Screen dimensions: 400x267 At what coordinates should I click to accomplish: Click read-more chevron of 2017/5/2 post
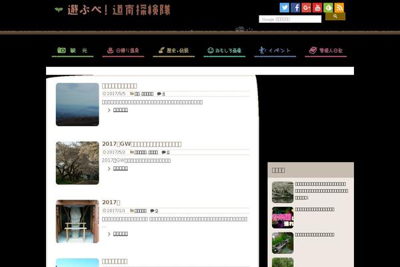(109, 169)
